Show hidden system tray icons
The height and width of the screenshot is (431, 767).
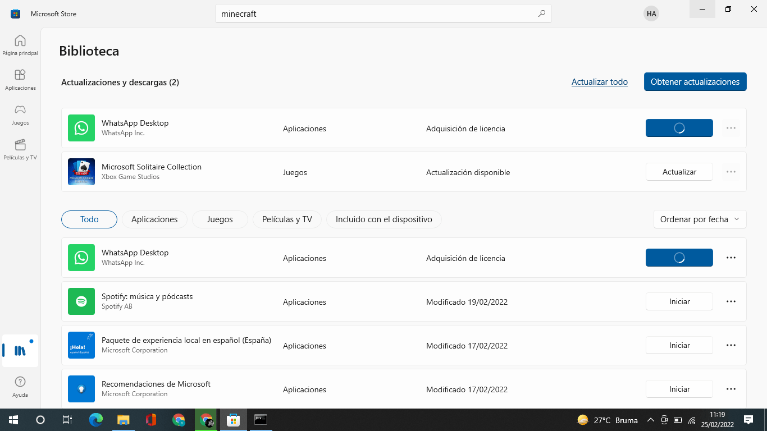tap(651, 420)
